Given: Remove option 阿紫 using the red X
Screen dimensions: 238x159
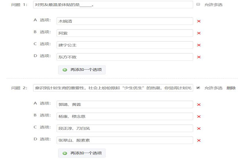Looking at the screenshot, I should (x=199, y=33).
